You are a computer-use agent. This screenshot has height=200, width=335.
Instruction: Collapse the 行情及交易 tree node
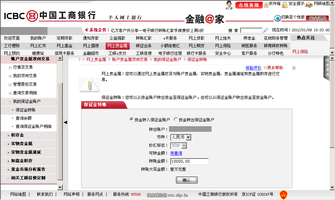(x=10, y=68)
